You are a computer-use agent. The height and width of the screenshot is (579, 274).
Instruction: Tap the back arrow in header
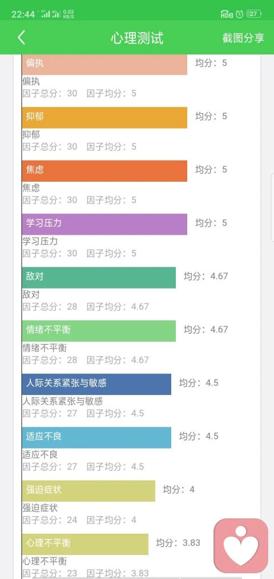coord(21,38)
